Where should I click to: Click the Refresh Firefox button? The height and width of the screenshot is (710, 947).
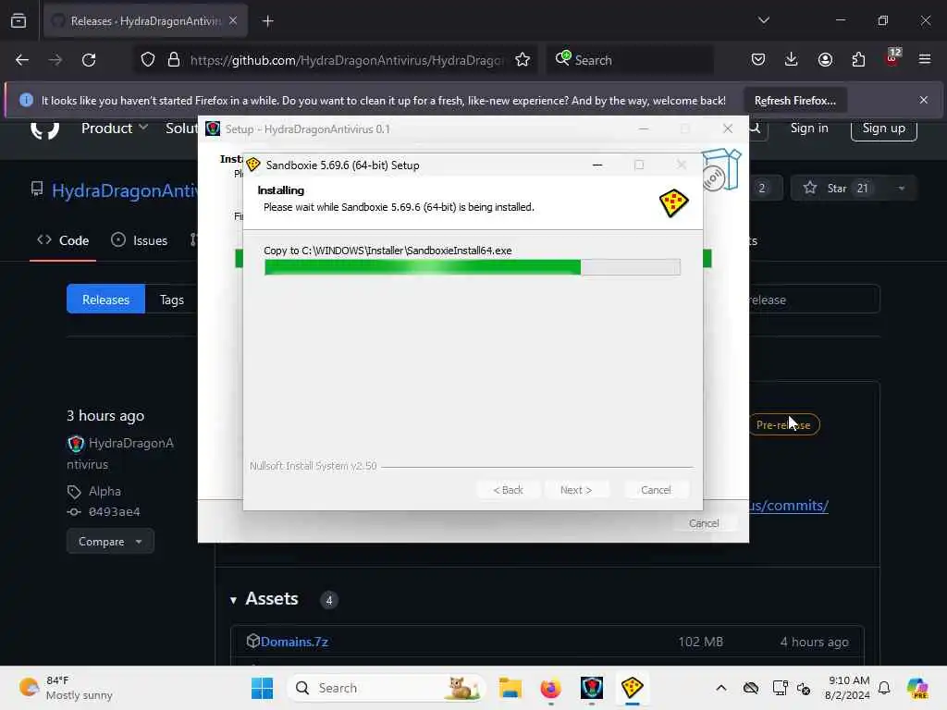click(794, 100)
